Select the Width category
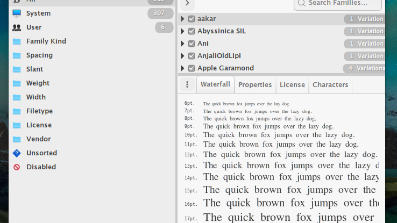Screen dimensions: 397x223 (x=36, y=97)
